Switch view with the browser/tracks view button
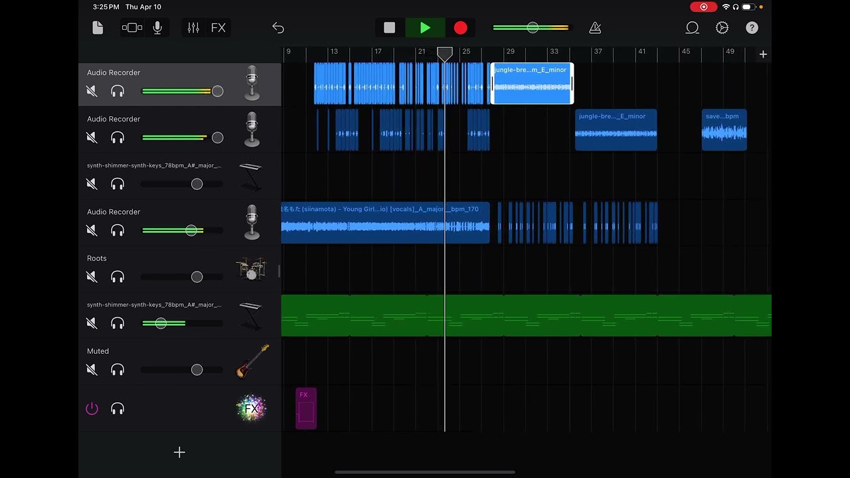 point(132,28)
